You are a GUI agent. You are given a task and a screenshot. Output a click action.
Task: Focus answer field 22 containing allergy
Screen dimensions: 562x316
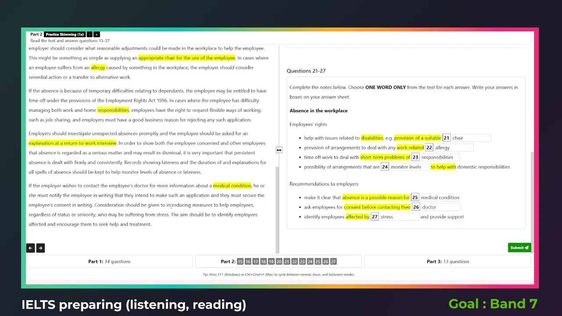click(454, 147)
